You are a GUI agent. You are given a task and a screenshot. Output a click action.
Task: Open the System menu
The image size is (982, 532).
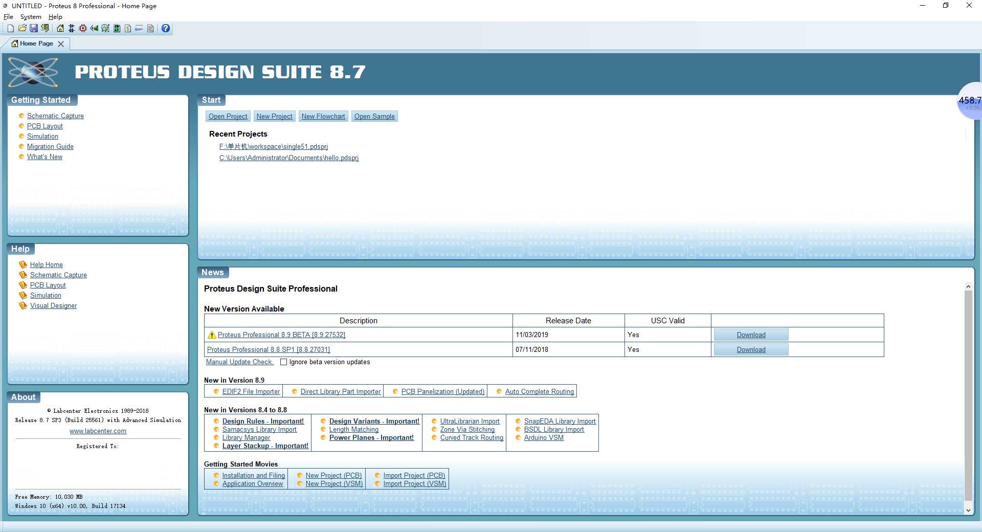[x=31, y=17]
